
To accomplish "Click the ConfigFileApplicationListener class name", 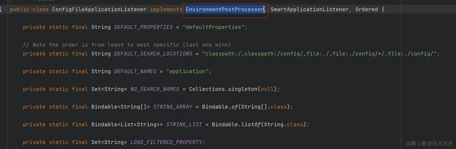I will (99, 9).
